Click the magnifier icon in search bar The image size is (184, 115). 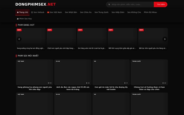coord(109,4)
